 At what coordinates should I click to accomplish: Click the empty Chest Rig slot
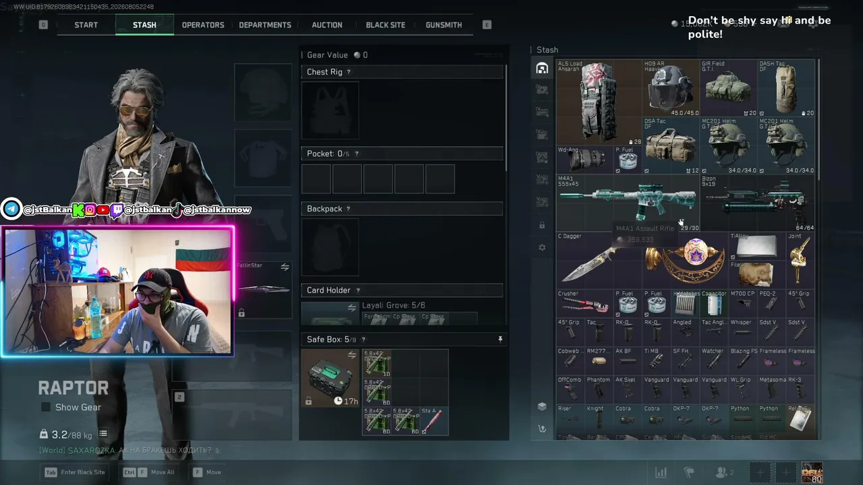pyautogui.click(x=330, y=110)
